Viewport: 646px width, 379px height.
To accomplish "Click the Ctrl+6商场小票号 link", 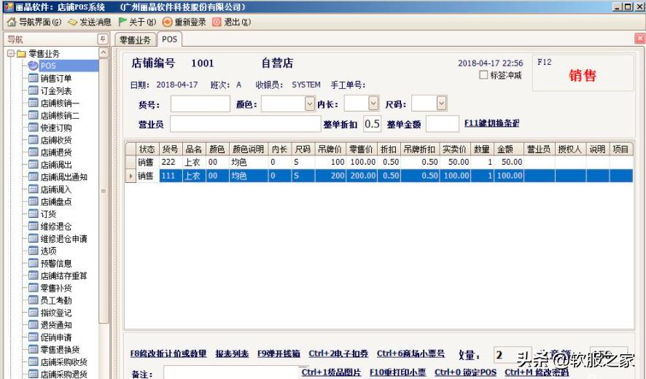I will (410, 353).
